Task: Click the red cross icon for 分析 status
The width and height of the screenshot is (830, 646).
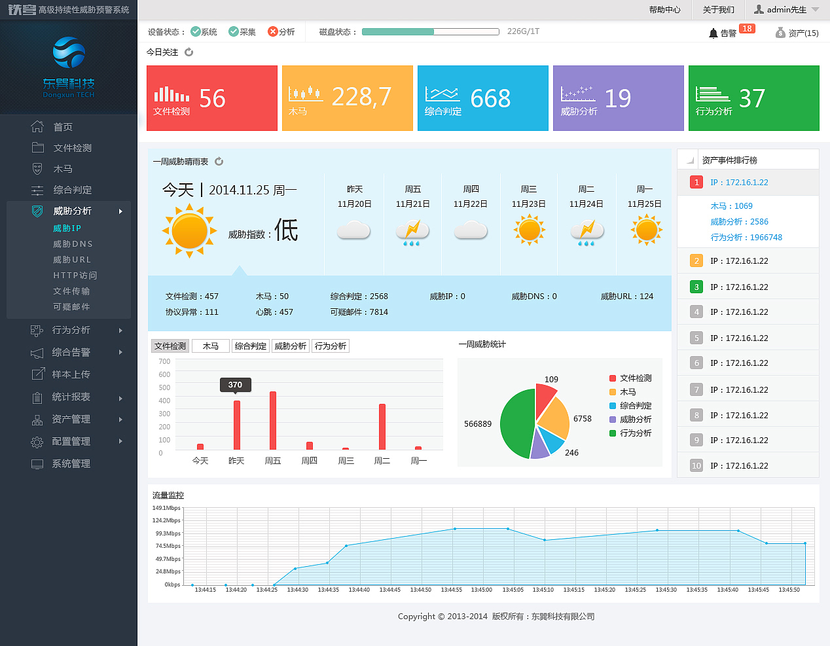Action: pyautogui.click(x=272, y=31)
